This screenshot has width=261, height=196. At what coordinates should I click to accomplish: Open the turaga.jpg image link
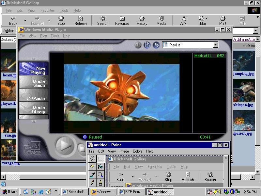pos(11,163)
